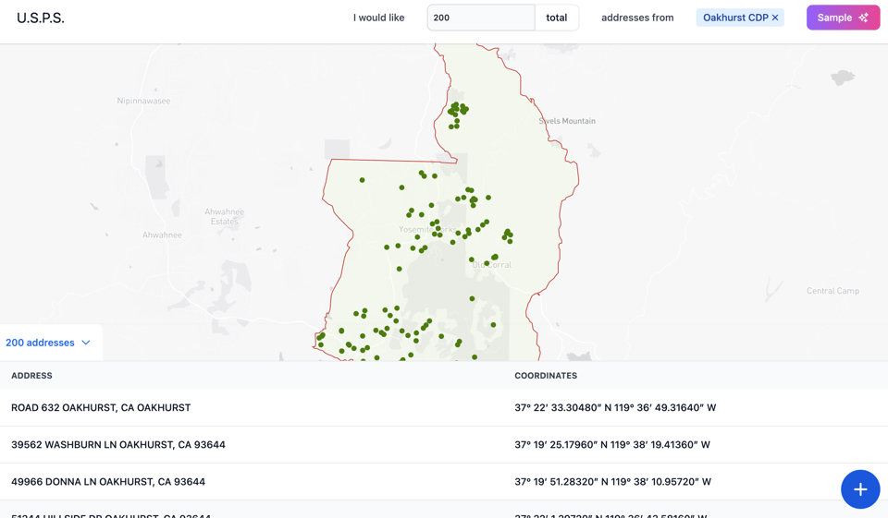
Task: Choose the 49966 DONNA LN address
Action: point(108,481)
